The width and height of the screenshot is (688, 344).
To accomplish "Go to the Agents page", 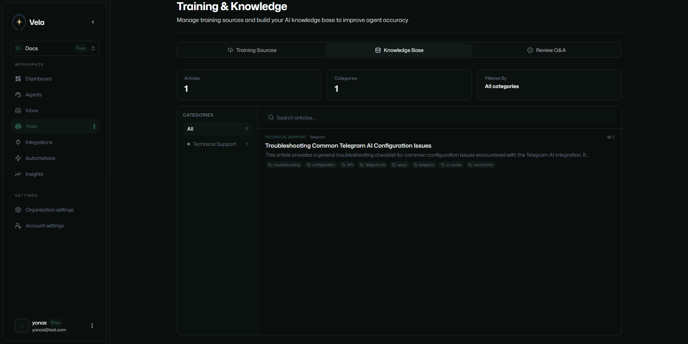I will 55,95.
